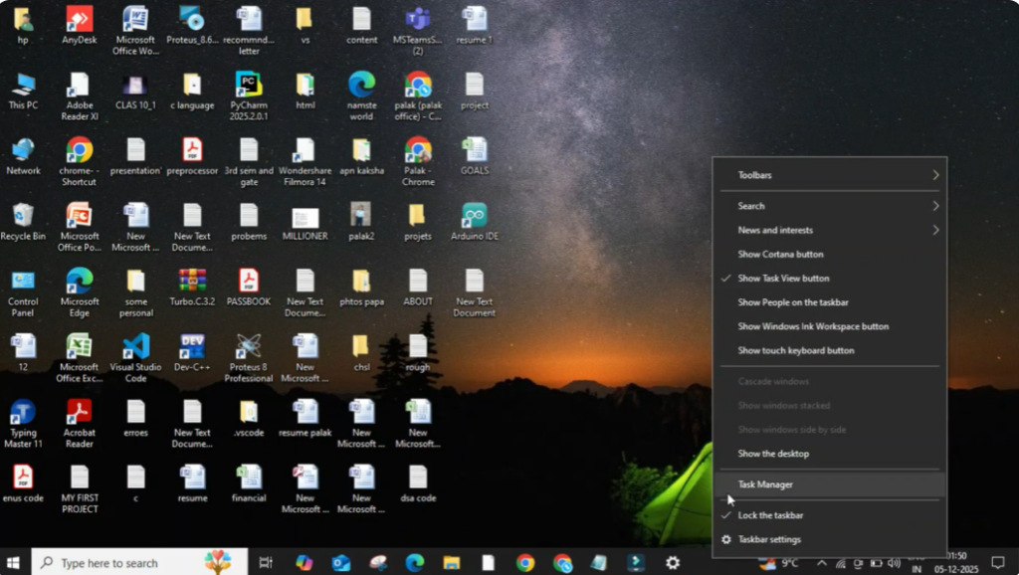Uncheck Show Task View button
This screenshot has width=1019, height=575.
point(785,279)
